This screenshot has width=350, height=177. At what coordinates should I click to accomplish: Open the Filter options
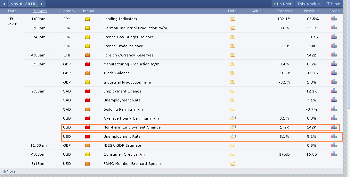pos(333,4)
